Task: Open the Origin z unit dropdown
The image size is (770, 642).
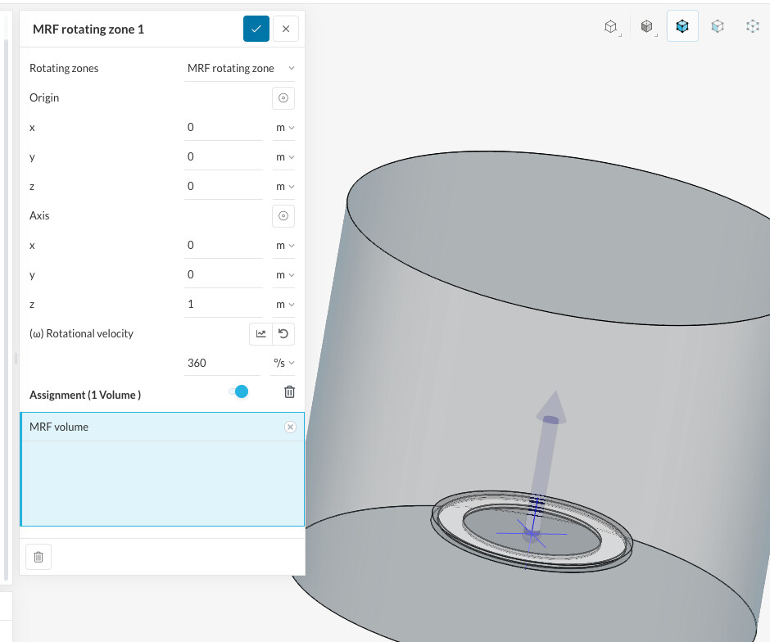Action: (x=284, y=187)
